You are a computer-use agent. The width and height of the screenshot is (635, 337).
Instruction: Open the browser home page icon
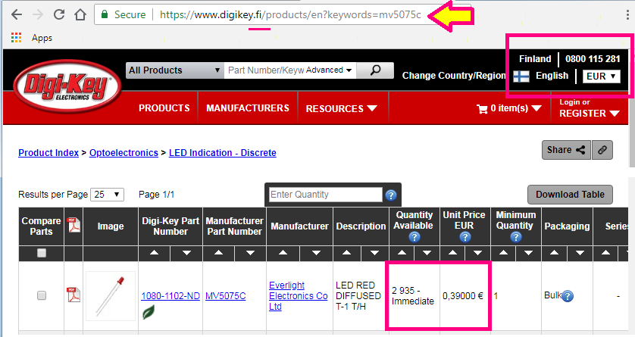(x=80, y=14)
